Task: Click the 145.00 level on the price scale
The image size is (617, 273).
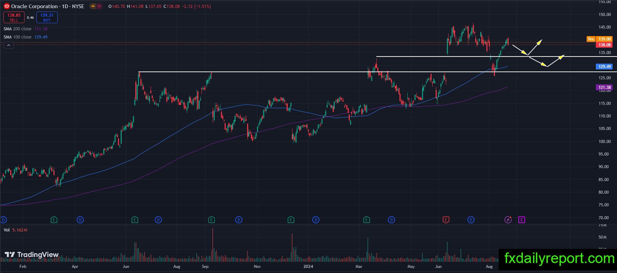Action: click(605, 27)
